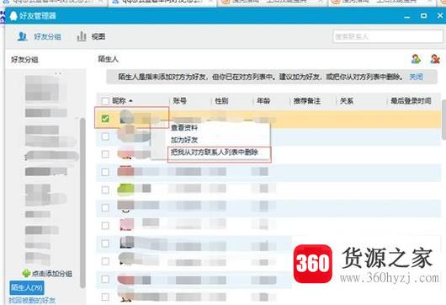Click the contact table vertical scrollbar
The width and height of the screenshot is (446, 305).
click(x=443, y=120)
